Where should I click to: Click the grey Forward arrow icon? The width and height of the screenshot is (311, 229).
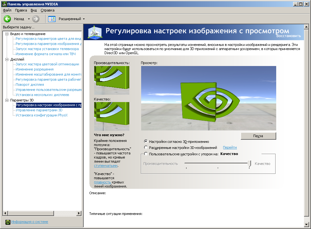coord(36,19)
